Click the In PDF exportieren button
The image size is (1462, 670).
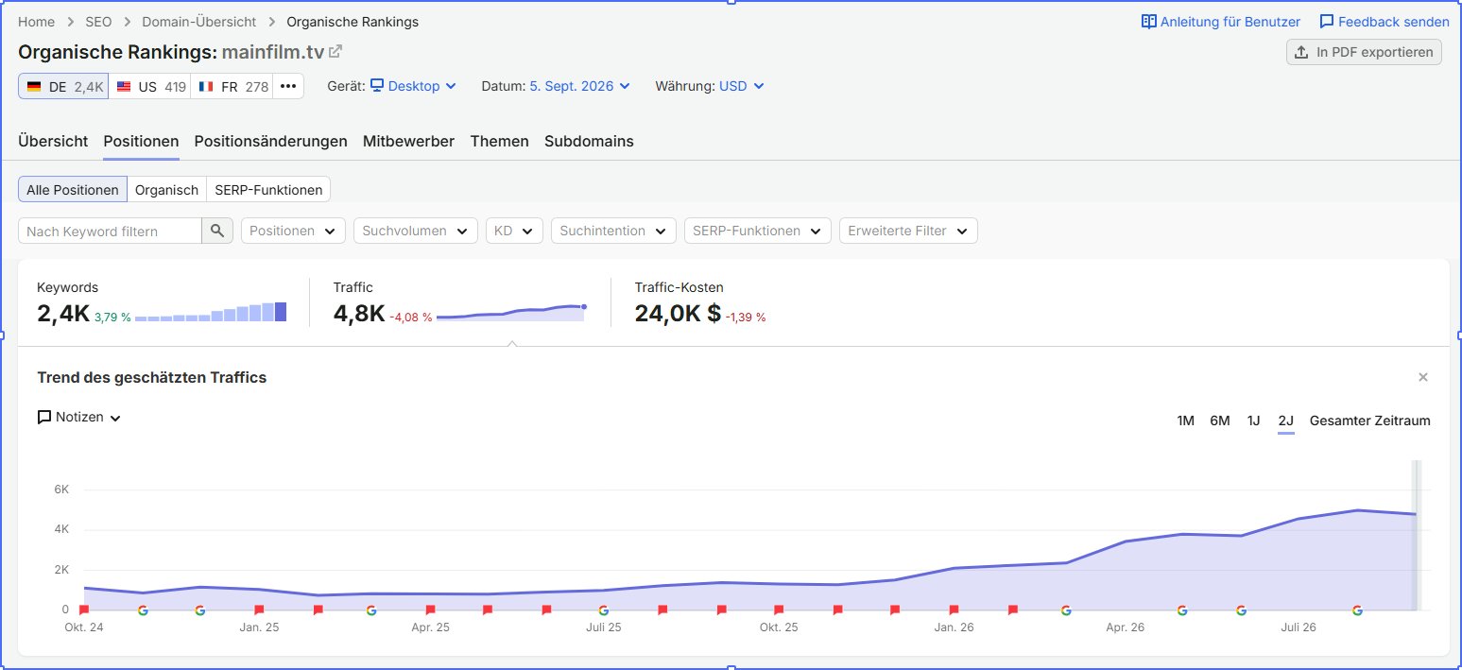(x=1364, y=52)
